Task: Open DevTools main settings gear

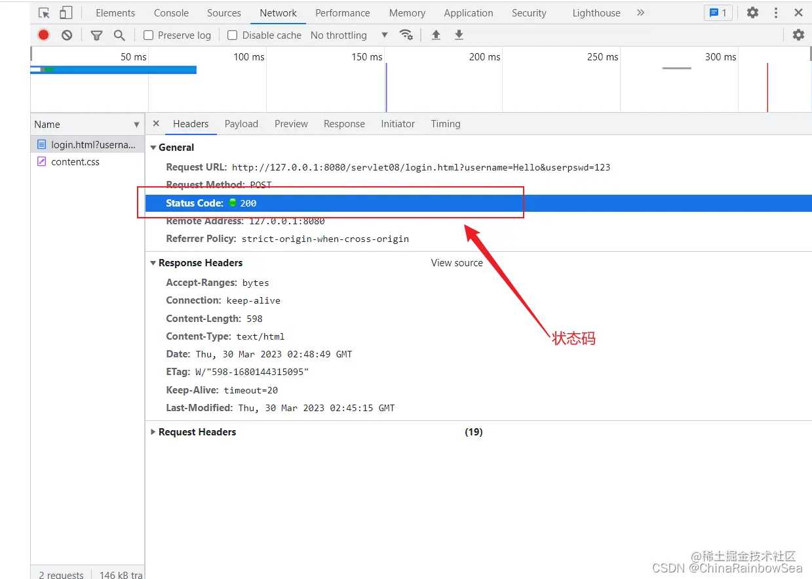Action: tap(752, 13)
